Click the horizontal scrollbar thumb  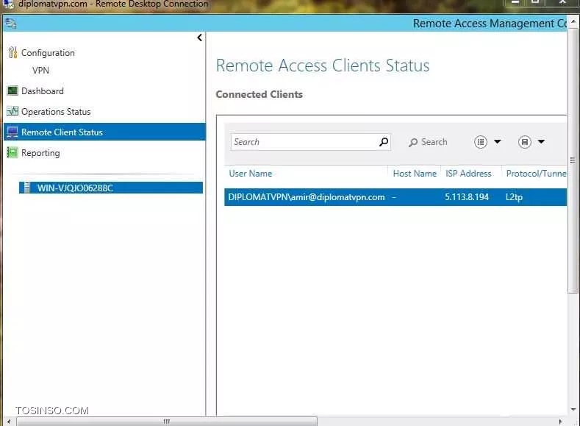pyautogui.click(x=167, y=422)
